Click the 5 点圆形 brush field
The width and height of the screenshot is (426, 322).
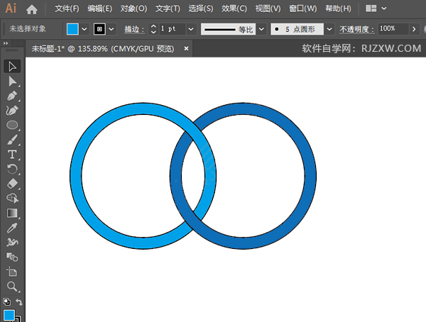point(297,29)
